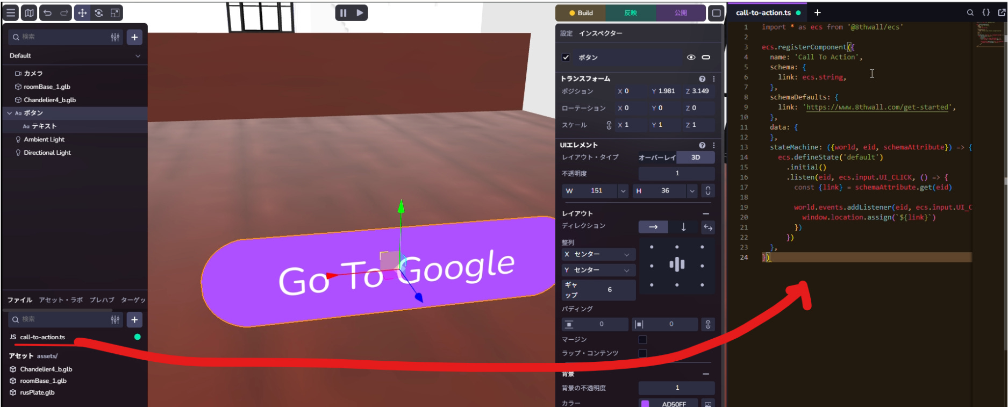1008x407 pixels.
Task: Set layout type to オーバーレイ
Action: click(x=657, y=158)
